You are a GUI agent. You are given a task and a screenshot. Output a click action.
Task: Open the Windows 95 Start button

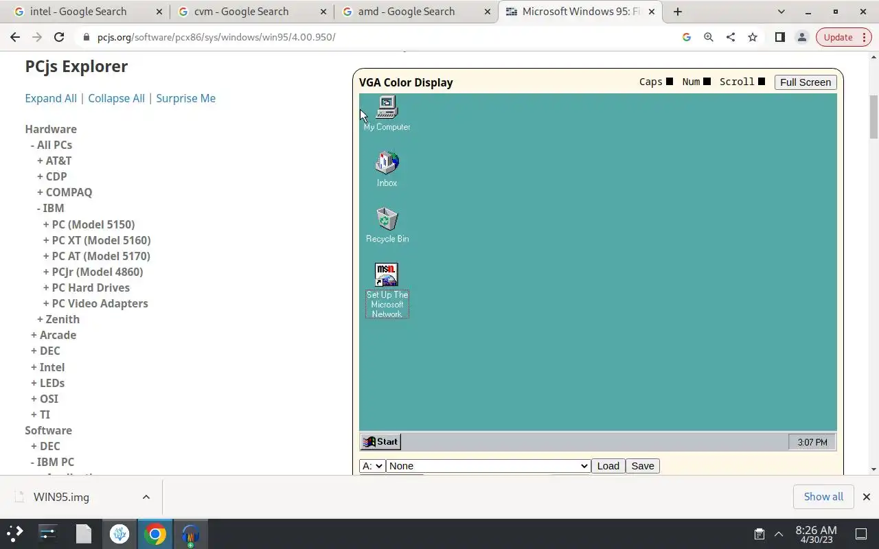(x=380, y=442)
